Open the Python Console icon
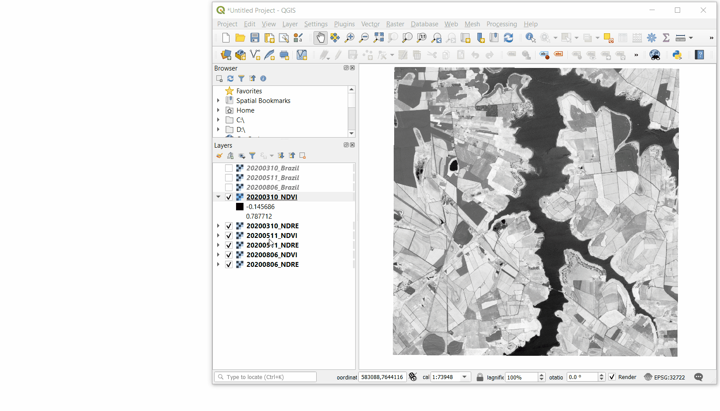The image size is (720, 411). [x=677, y=55]
